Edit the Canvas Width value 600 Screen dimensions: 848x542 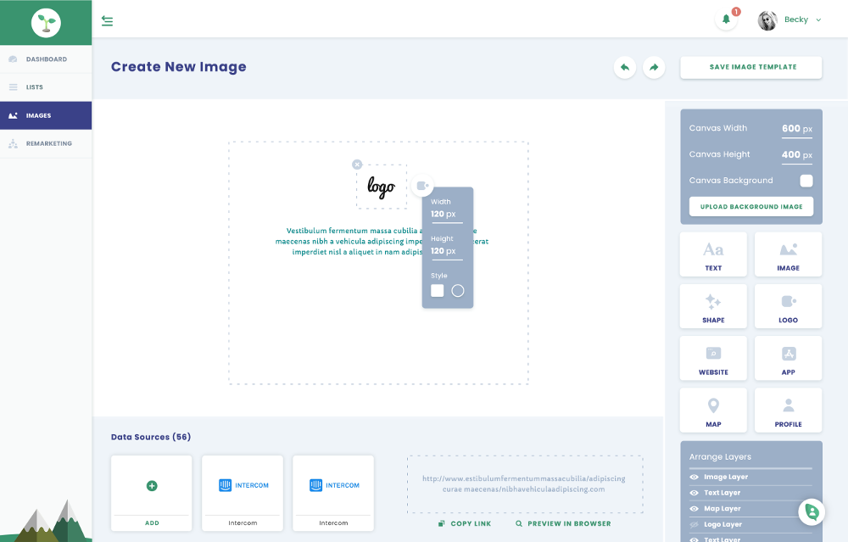pyautogui.click(x=796, y=129)
